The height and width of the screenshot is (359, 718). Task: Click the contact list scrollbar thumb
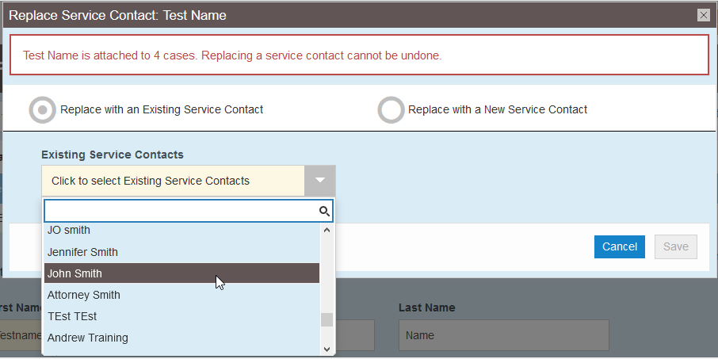(x=327, y=319)
